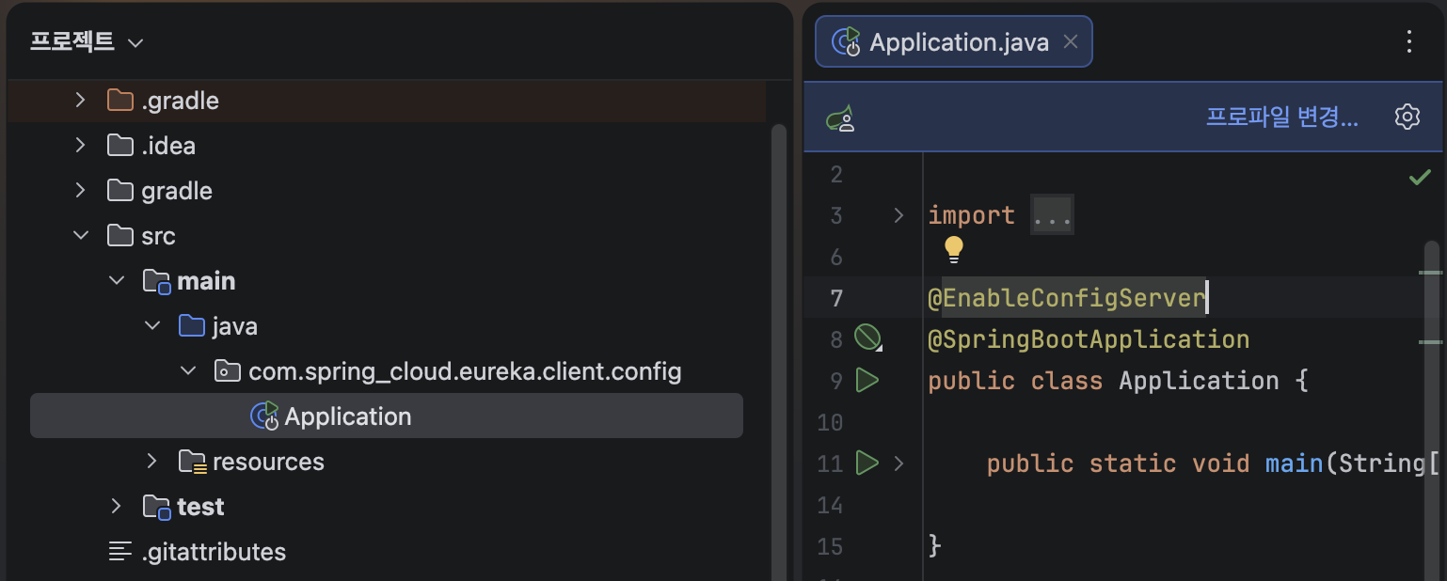Collapse the src folder
This screenshot has height=581, width=1447.
pyautogui.click(x=81, y=235)
